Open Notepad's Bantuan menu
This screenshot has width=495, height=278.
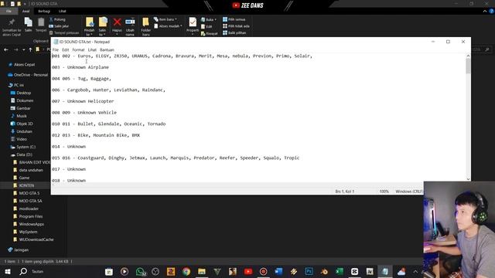(x=107, y=49)
